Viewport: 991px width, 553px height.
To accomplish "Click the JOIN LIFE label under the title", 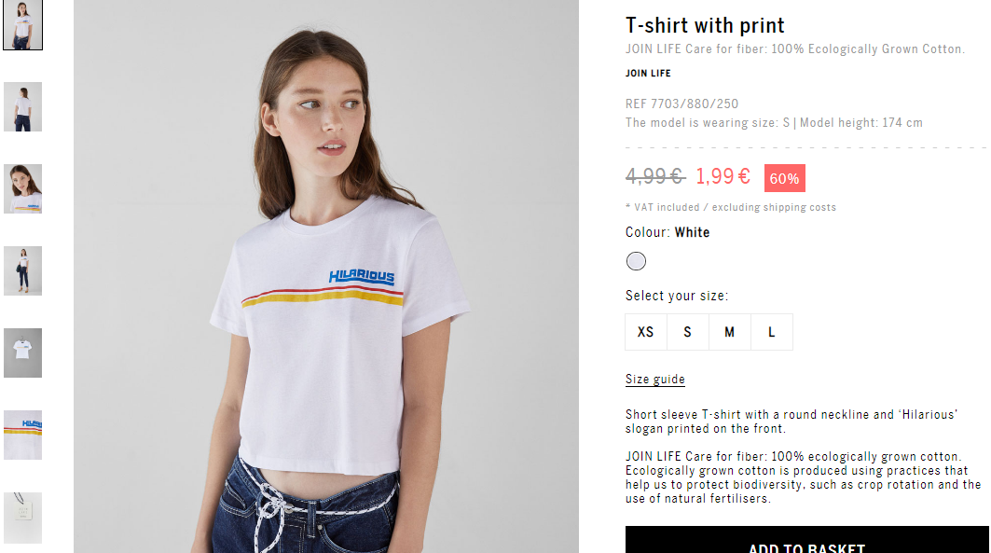I will click(x=648, y=74).
